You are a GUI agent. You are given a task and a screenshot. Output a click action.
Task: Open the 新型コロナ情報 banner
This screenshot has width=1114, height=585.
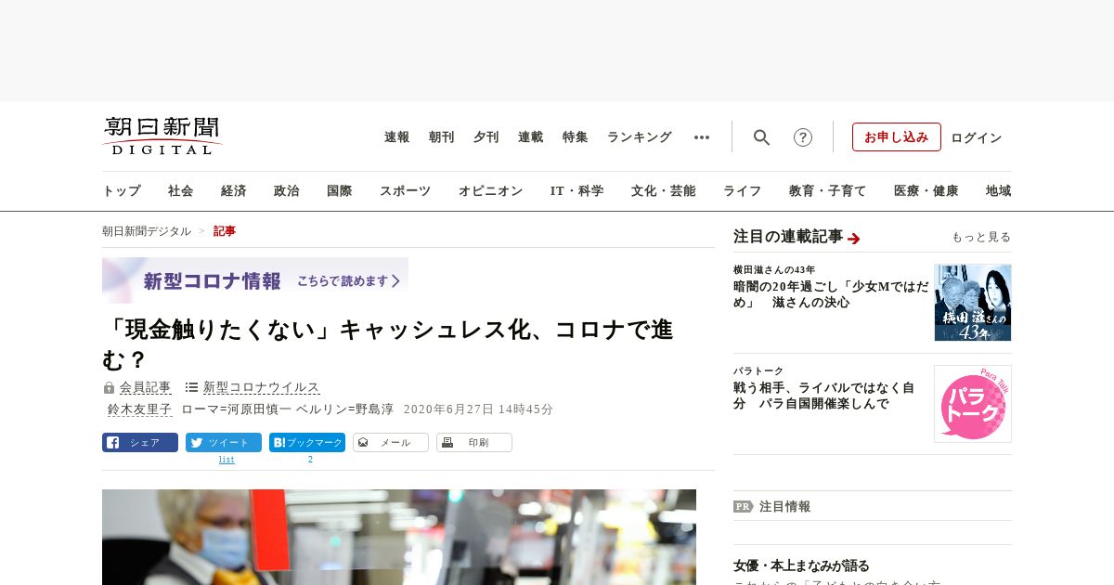(x=255, y=280)
